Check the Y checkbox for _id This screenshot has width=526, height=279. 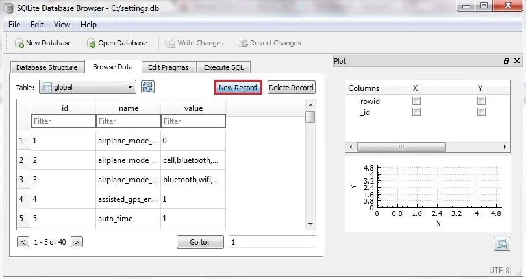point(481,112)
